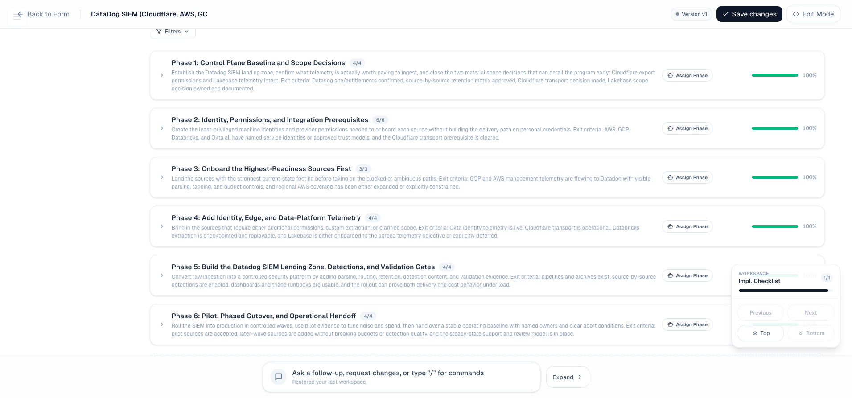Viewport: 852px width, 398px height.
Task: Click the Expand button beside chat input
Action: [567, 377]
